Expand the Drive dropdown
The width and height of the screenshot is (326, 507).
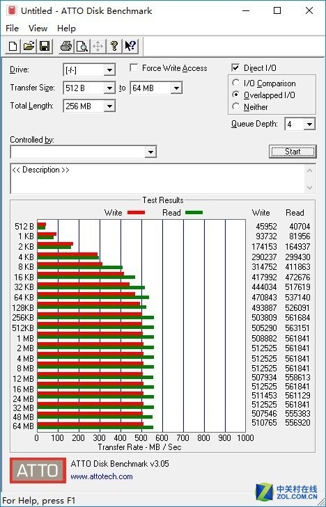109,70
